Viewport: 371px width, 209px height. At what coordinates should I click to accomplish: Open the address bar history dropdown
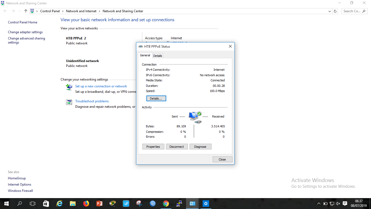[x=329, y=11]
